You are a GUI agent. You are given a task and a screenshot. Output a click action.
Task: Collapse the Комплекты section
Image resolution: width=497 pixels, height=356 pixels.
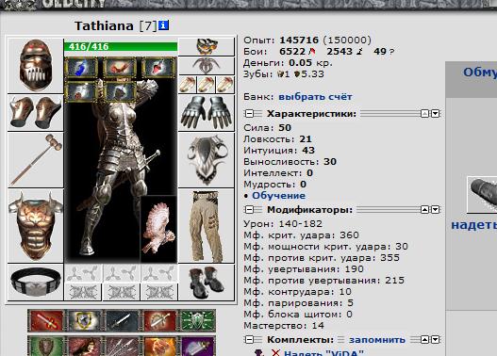(x=250, y=340)
